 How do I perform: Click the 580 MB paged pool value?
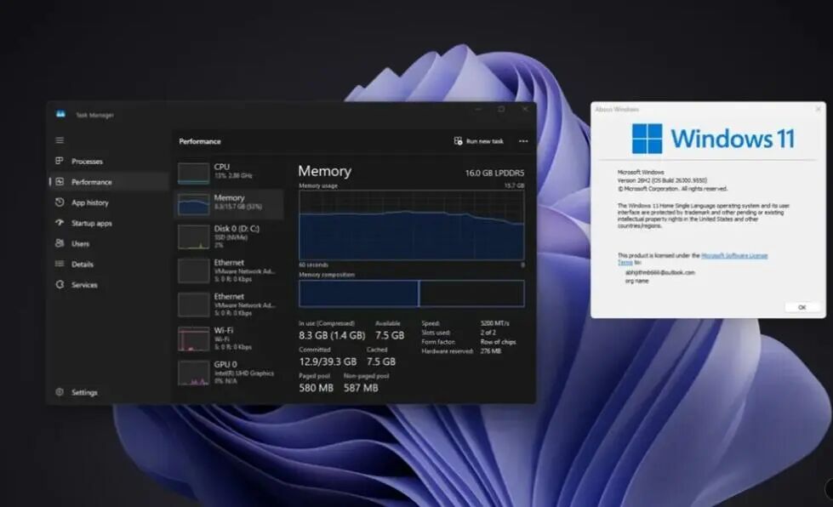316,388
